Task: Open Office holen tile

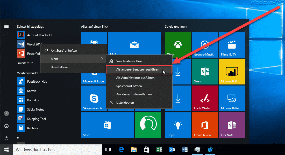Action: (205, 125)
